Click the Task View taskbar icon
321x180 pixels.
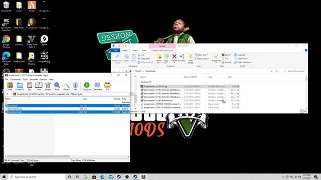point(77,176)
